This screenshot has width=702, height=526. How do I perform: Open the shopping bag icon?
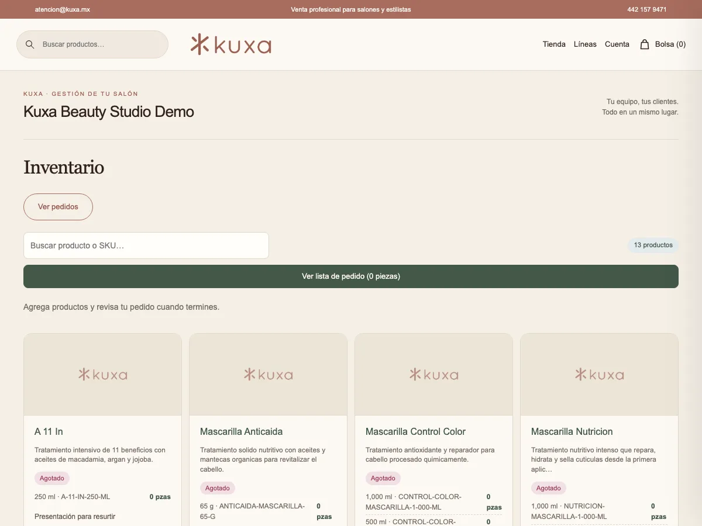coord(645,44)
